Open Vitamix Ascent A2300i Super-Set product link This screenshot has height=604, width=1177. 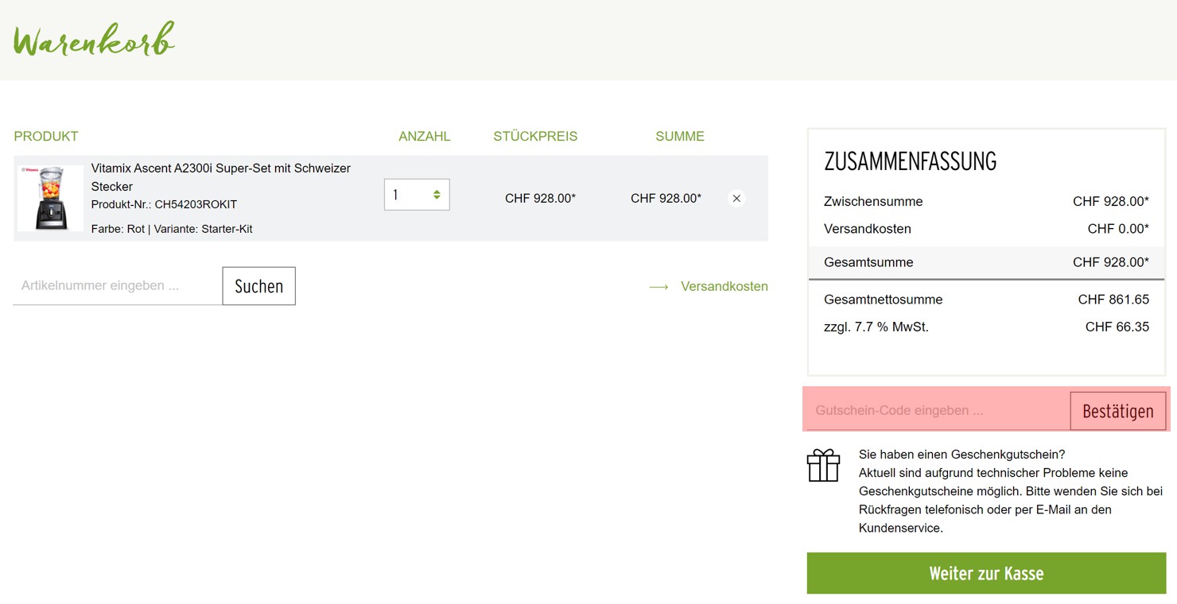221,177
